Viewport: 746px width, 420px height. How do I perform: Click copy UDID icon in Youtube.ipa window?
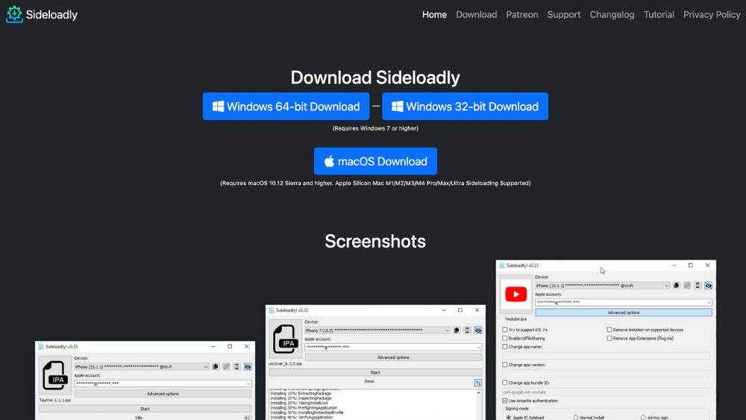coord(676,286)
